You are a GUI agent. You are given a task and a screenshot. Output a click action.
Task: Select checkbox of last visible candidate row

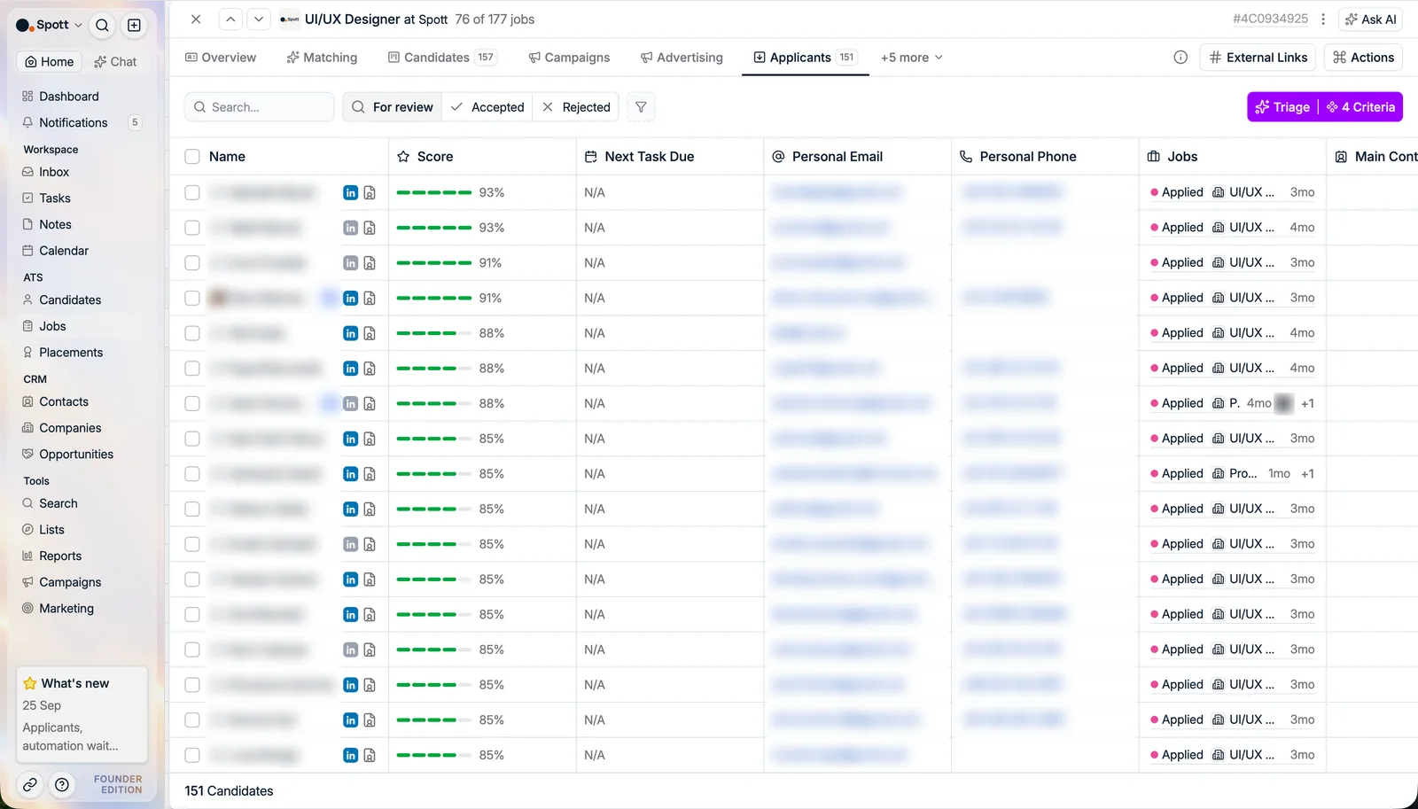click(x=192, y=755)
